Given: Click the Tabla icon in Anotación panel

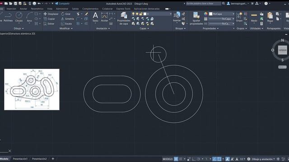Looking at the screenshot, I should [x=111, y=24].
